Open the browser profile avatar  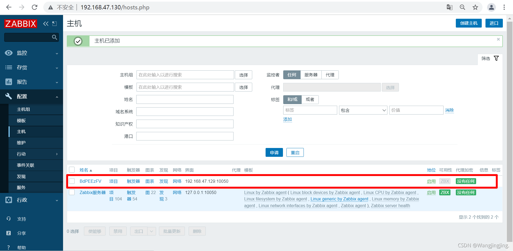[491, 7]
